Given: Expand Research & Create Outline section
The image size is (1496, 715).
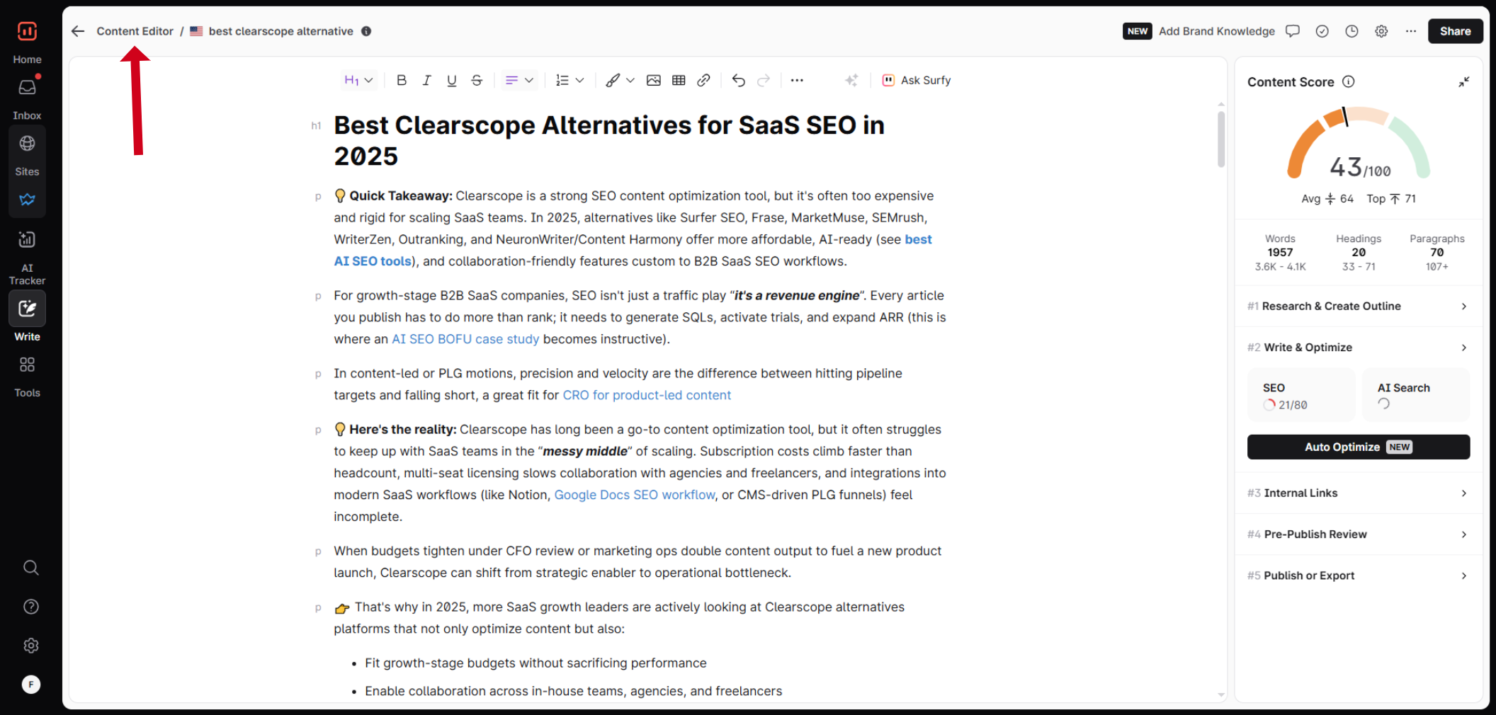Looking at the screenshot, I should [x=1358, y=307].
